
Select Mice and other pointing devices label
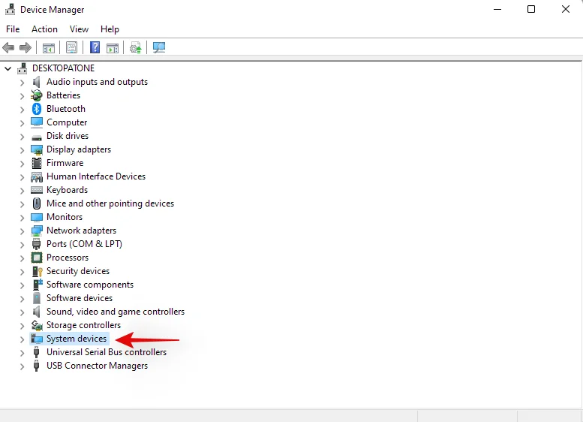[110, 203]
